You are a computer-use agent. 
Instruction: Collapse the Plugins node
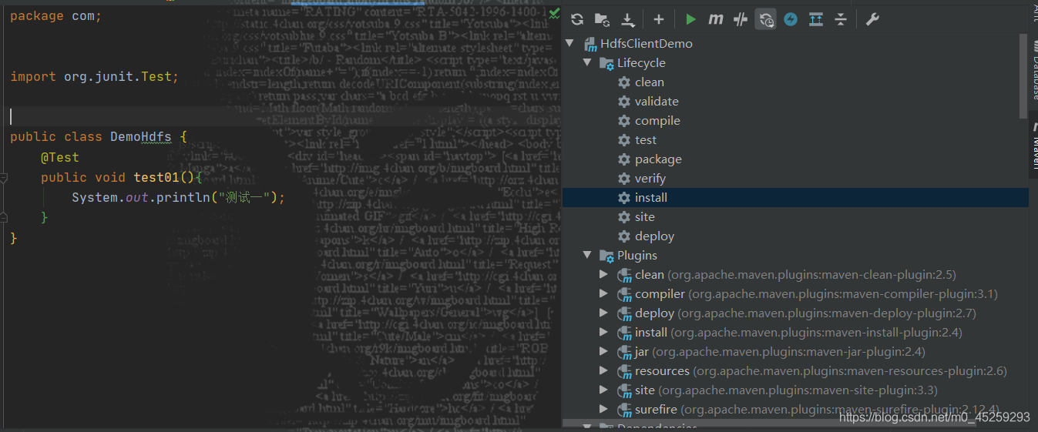click(x=587, y=255)
